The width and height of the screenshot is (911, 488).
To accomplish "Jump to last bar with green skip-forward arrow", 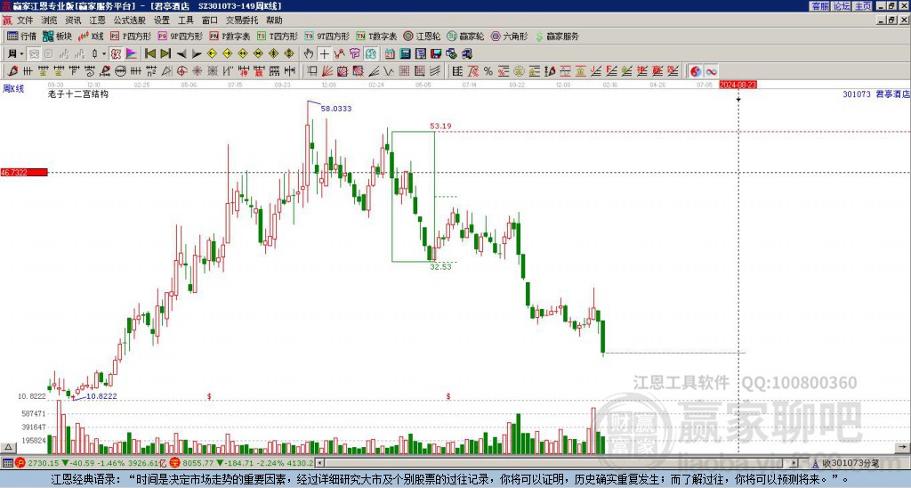I will coord(165,53).
